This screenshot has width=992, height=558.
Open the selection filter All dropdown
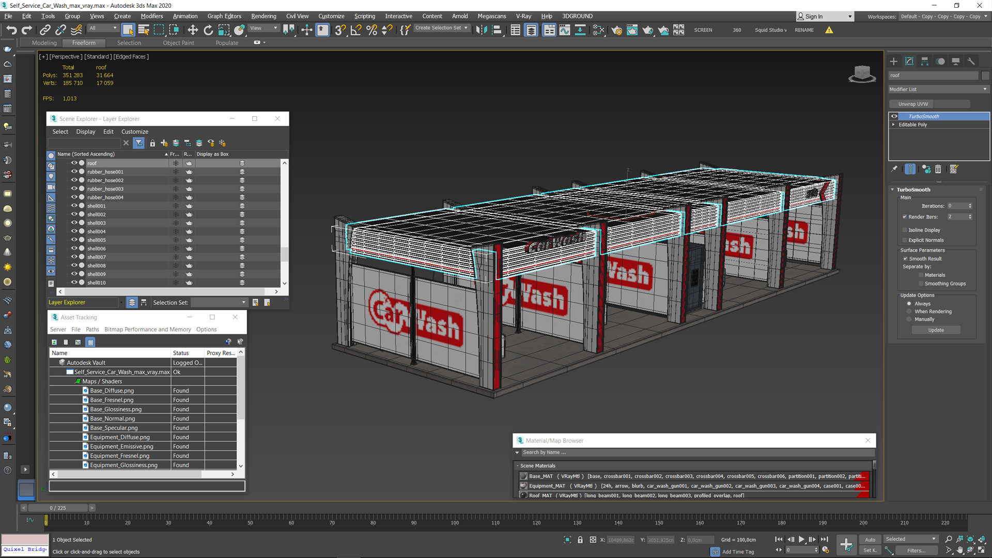[103, 28]
